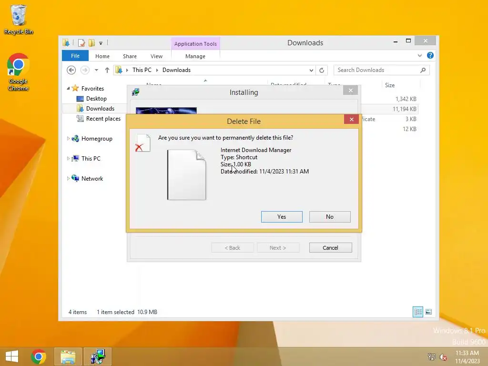Click the Downloads folder icon in the address bar
Viewport: 488px width, 366px height.
119,70
